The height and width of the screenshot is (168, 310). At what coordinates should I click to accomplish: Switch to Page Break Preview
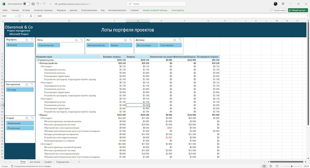point(277,166)
